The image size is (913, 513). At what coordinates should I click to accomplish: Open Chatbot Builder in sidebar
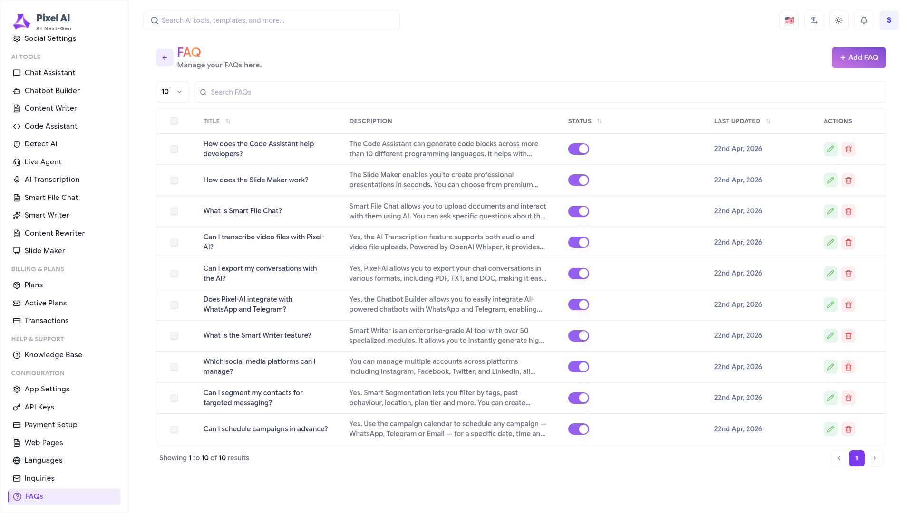click(x=64, y=91)
